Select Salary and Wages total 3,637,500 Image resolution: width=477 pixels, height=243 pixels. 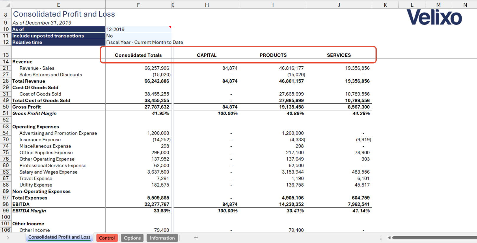(x=158, y=172)
